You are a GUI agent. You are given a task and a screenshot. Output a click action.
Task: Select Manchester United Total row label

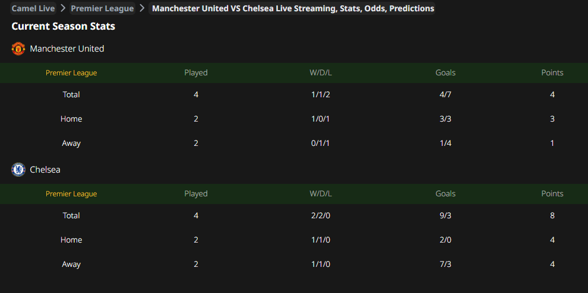point(71,94)
